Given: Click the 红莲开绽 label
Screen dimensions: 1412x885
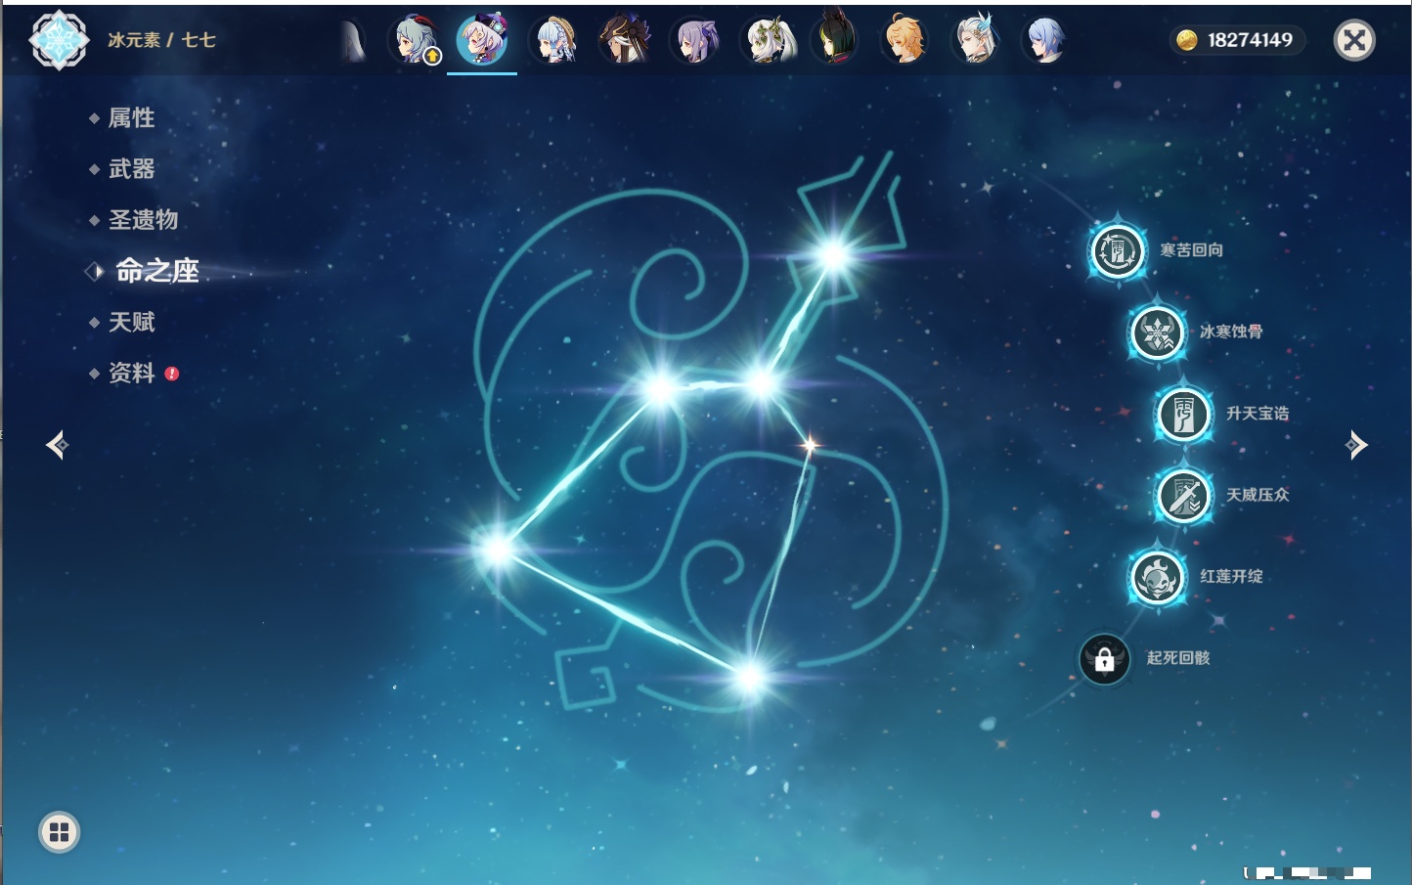Looking at the screenshot, I should pyautogui.click(x=1231, y=577).
